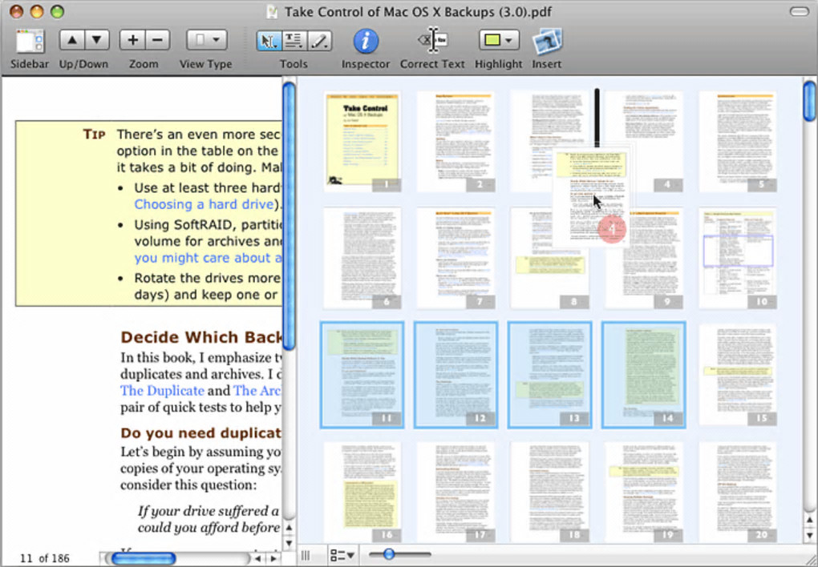The image size is (818, 567).
Task: Click the document scroll left arrow
Action: pyautogui.click(x=257, y=559)
